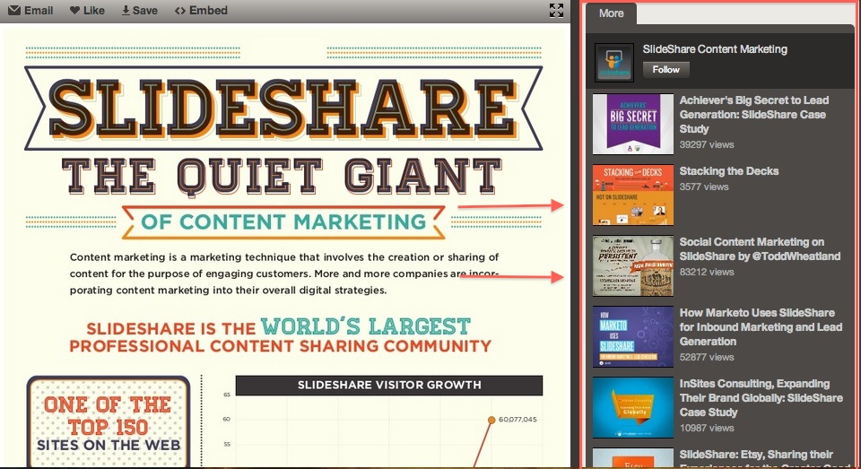
Task: Open the Stacking the Decks title link
Action: [x=728, y=171]
